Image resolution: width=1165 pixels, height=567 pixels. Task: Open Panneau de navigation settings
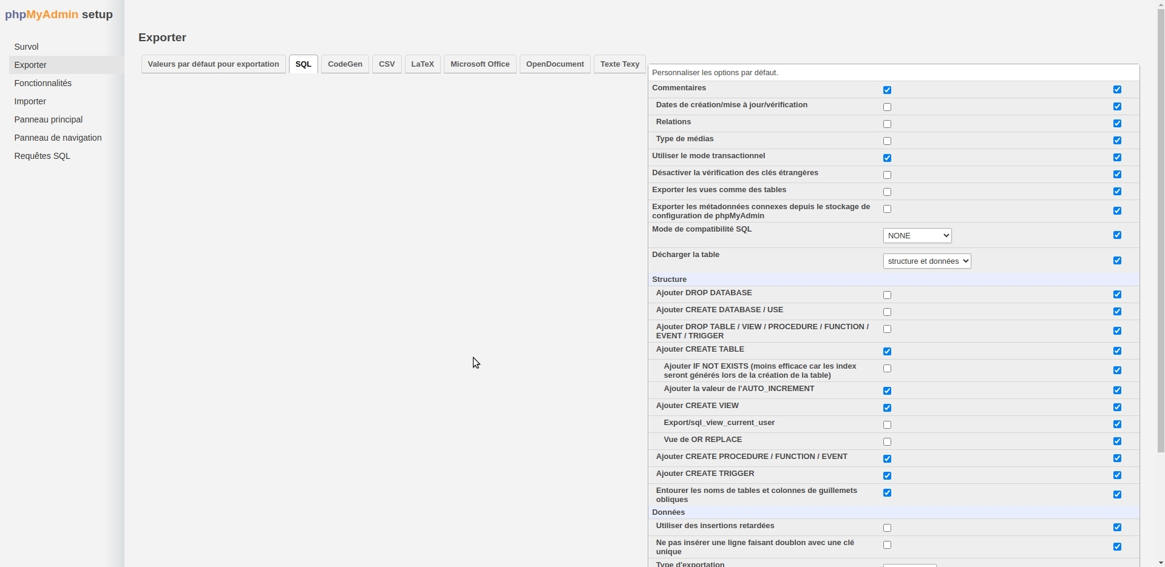click(58, 138)
